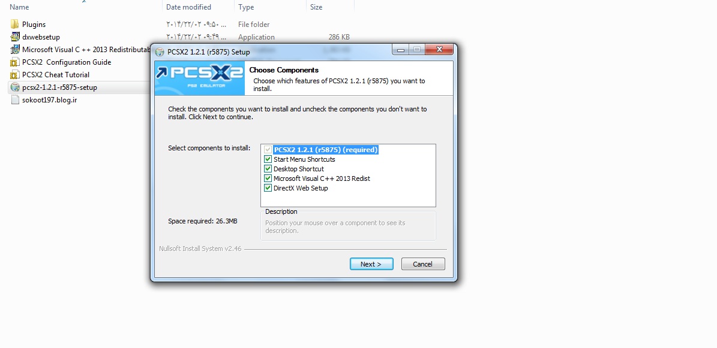Image resolution: width=717 pixels, height=348 pixels.
Task: Select the pcsx2-1.2.1-r5875-setup installer icon
Action: pos(14,87)
